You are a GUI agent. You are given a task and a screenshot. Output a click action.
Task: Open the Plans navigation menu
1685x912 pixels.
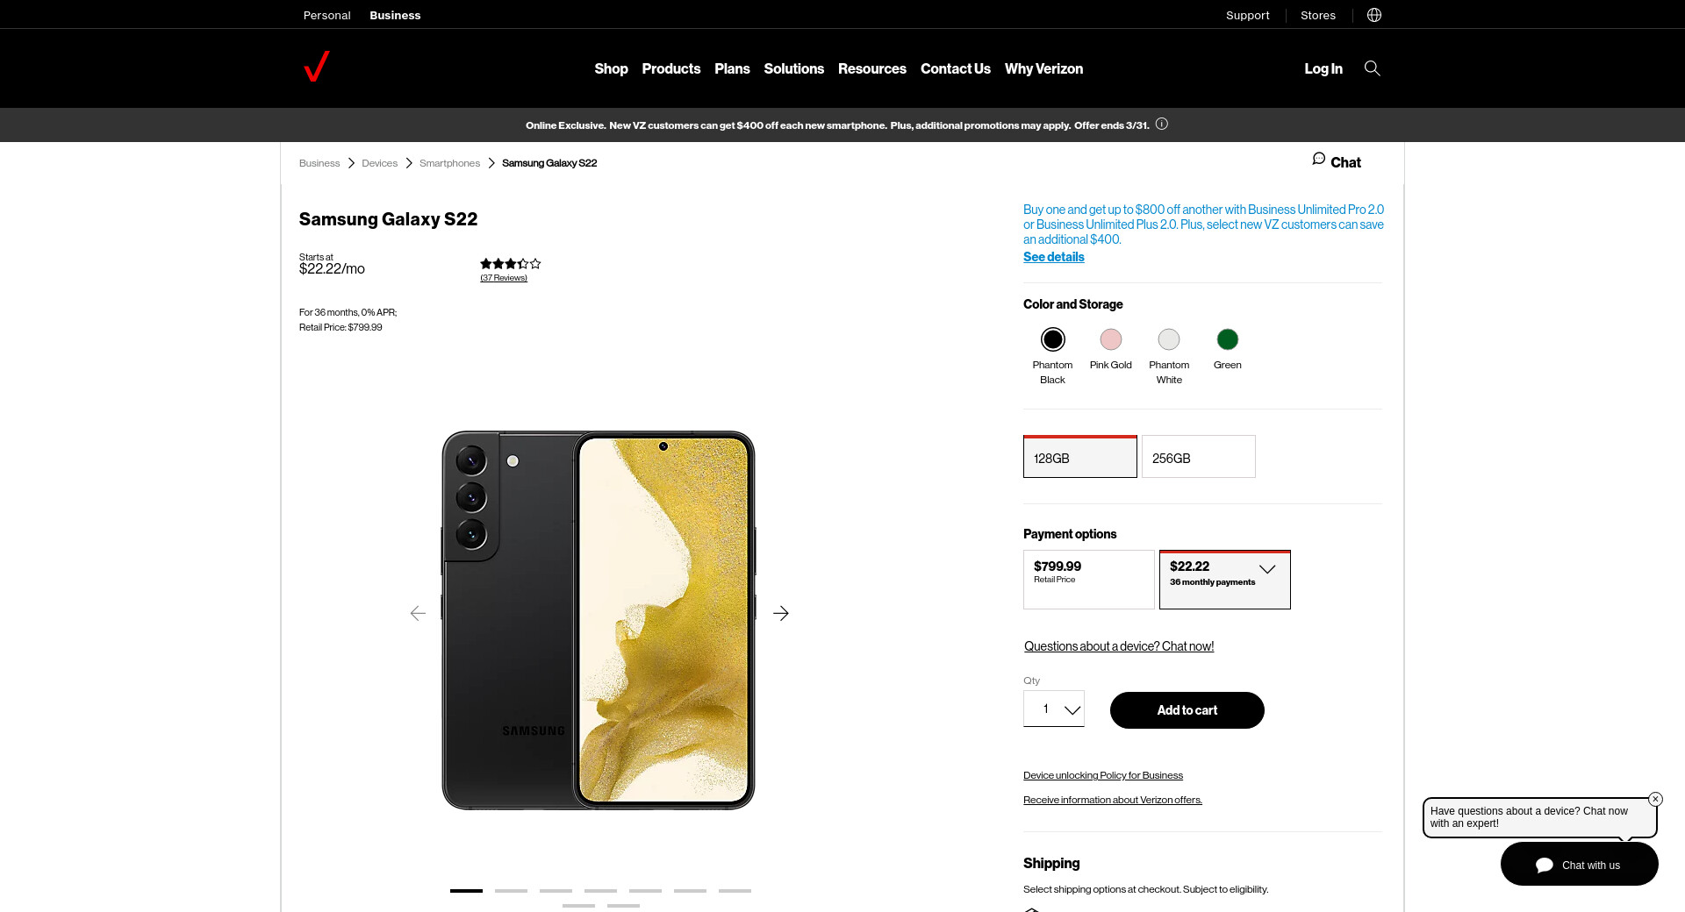point(732,68)
